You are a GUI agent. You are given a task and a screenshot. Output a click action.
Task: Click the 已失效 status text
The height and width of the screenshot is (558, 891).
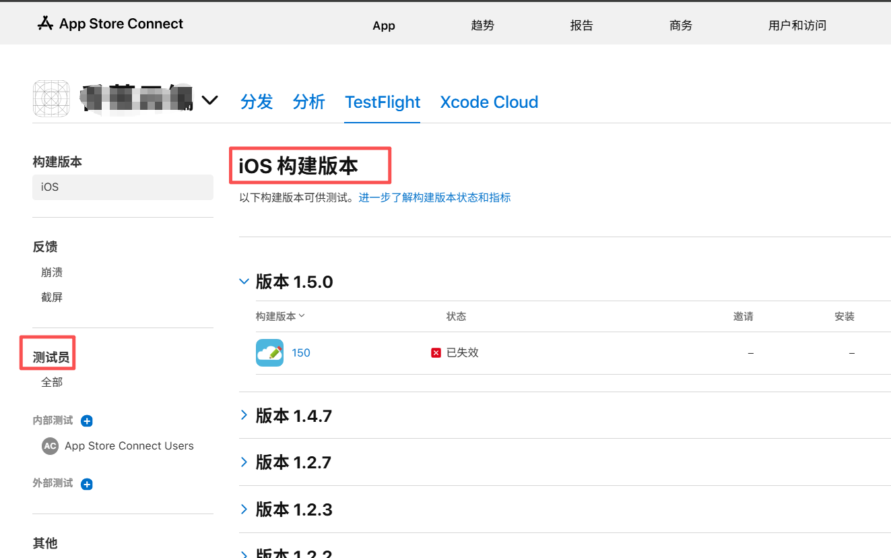tap(463, 352)
